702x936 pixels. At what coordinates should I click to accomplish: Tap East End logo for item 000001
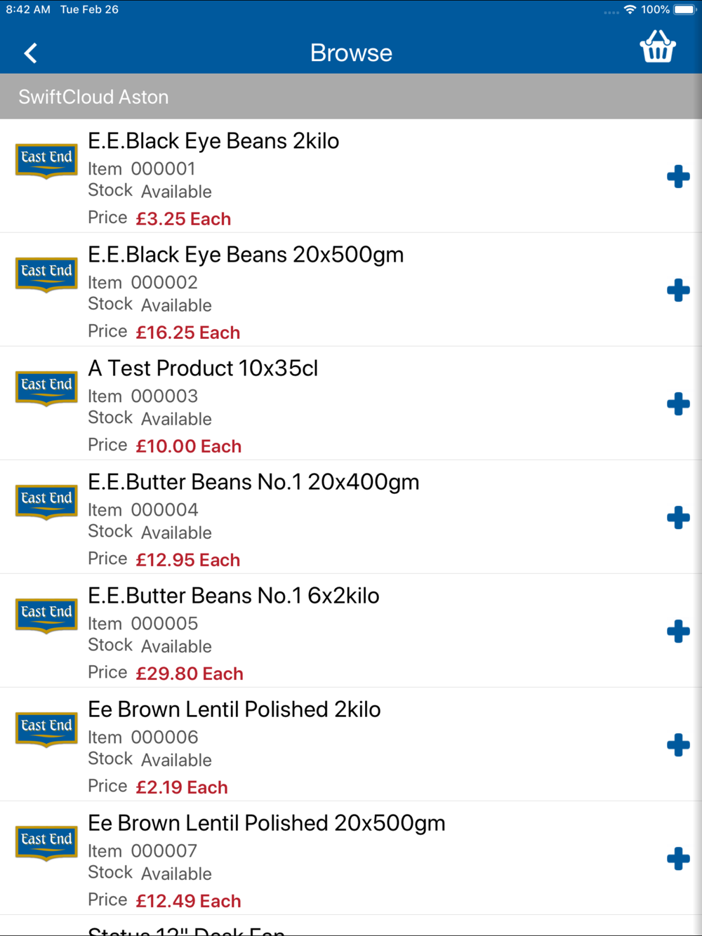click(46, 161)
